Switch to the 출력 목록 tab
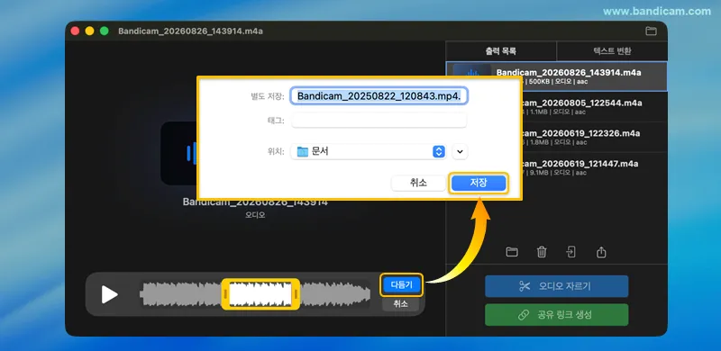The image size is (721, 351). tap(501, 51)
